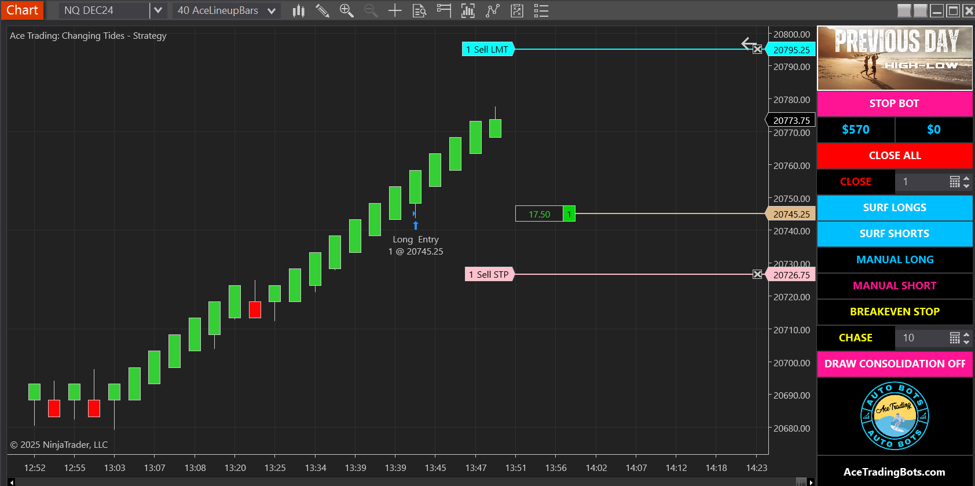Open the data box search icon
Image resolution: width=975 pixels, height=486 pixels.
click(419, 10)
